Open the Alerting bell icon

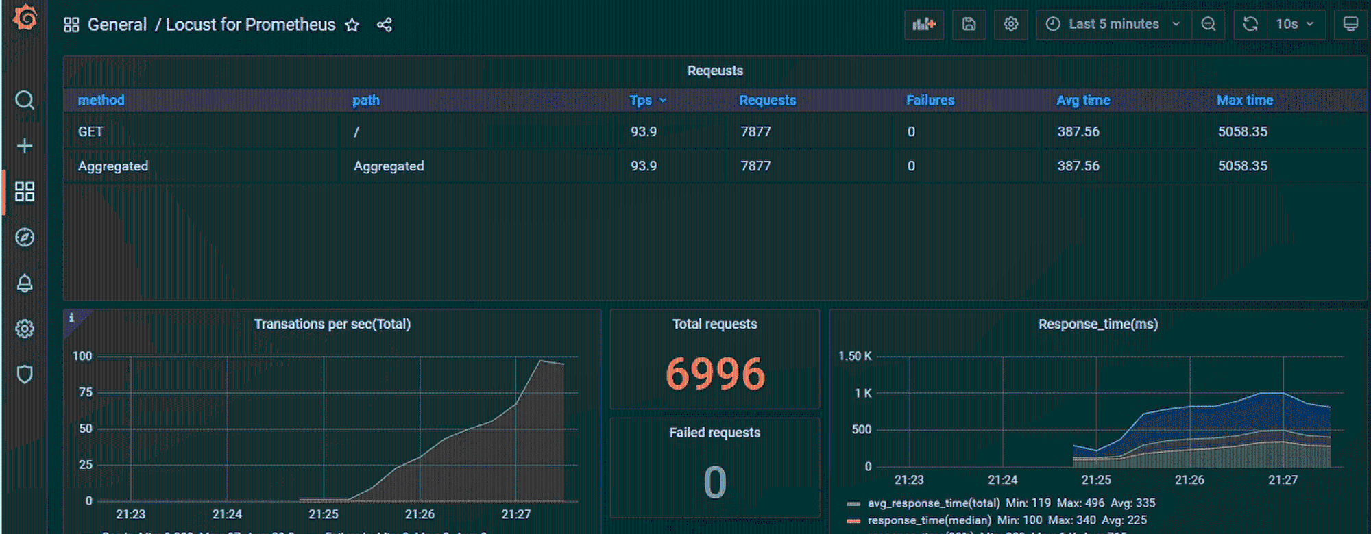coord(25,283)
